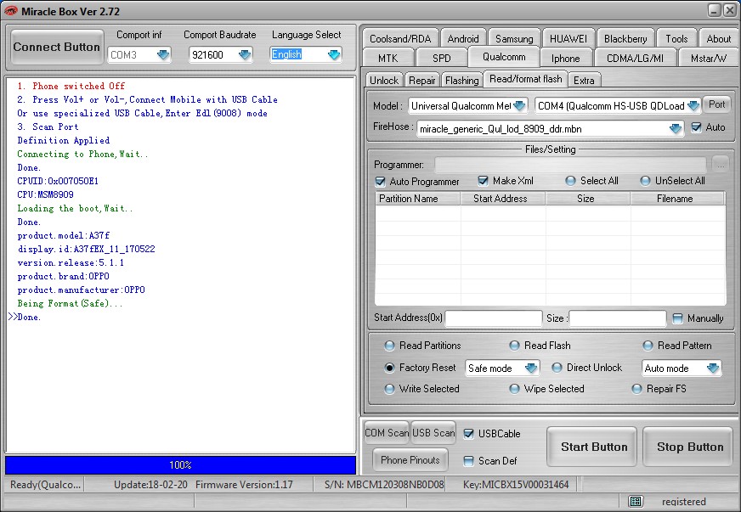Open the Unlock sub-tab
This screenshot has height=512, width=741.
click(x=384, y=81)
